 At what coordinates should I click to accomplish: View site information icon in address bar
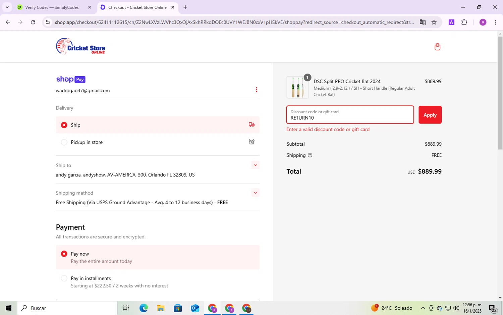coord(48,22)
